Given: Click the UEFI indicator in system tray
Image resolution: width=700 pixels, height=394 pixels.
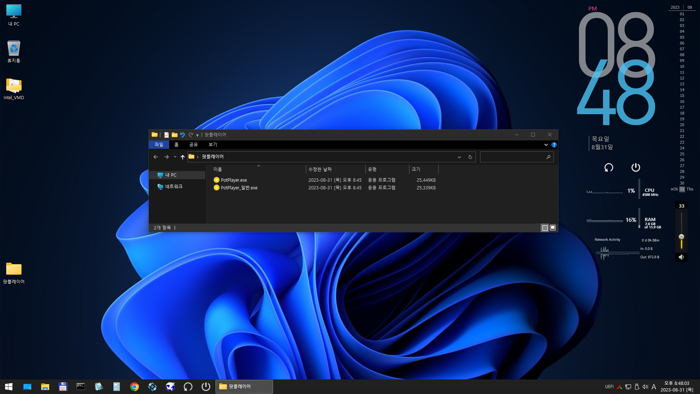Looking at the screenshot, I should pos(609,387).
